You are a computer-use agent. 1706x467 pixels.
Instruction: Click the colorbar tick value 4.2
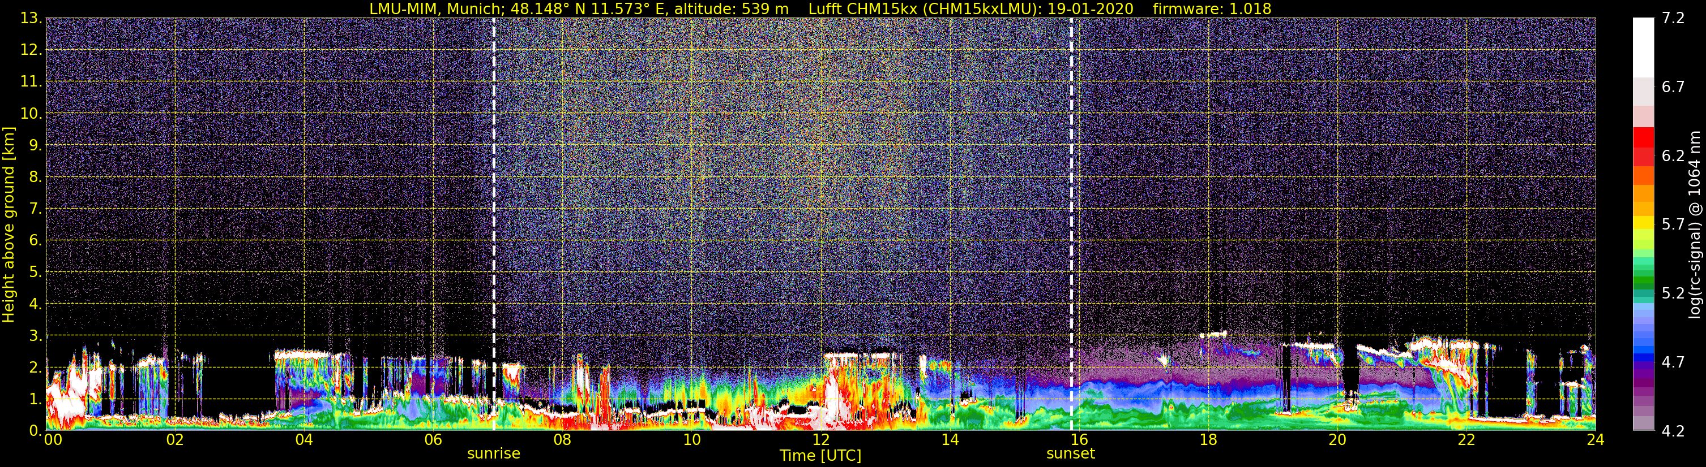pyautogui.click(x=1673, y=431)
